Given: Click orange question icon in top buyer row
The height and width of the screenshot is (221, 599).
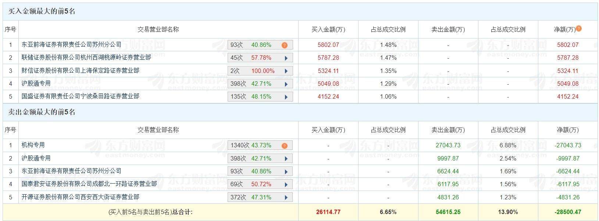Looking at the screenshot, I should tap(284, 45).
